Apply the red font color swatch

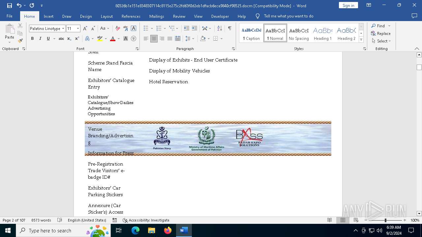point(113,39)
